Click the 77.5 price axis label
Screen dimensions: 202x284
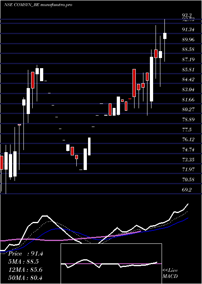[x=187, y=130]
